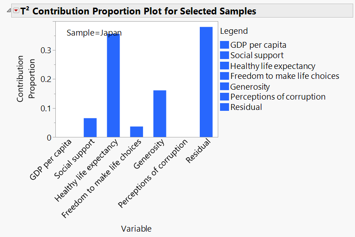Screen dimensions: 355x237
Task: Select the Social support bar
Action: coord(90,128)
